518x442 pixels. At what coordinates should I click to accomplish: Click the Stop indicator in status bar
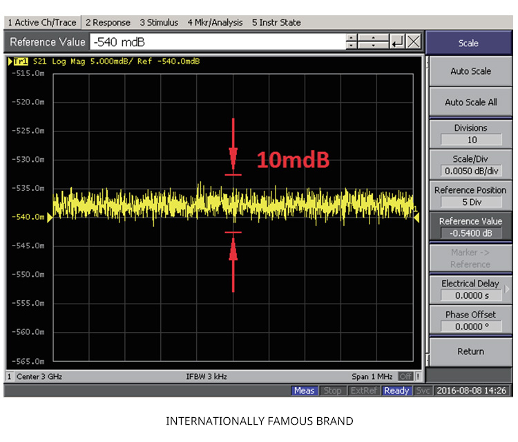[x=332, y=391]
